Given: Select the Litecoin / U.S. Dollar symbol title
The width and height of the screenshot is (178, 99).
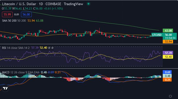Looking at the screenshot, I should 19,4.
